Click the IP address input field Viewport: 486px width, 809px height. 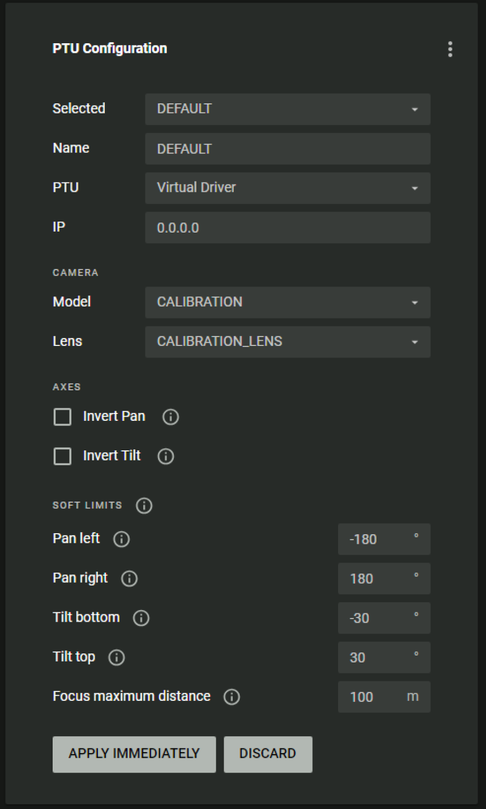pyautogui.click(x=287, y=228)
